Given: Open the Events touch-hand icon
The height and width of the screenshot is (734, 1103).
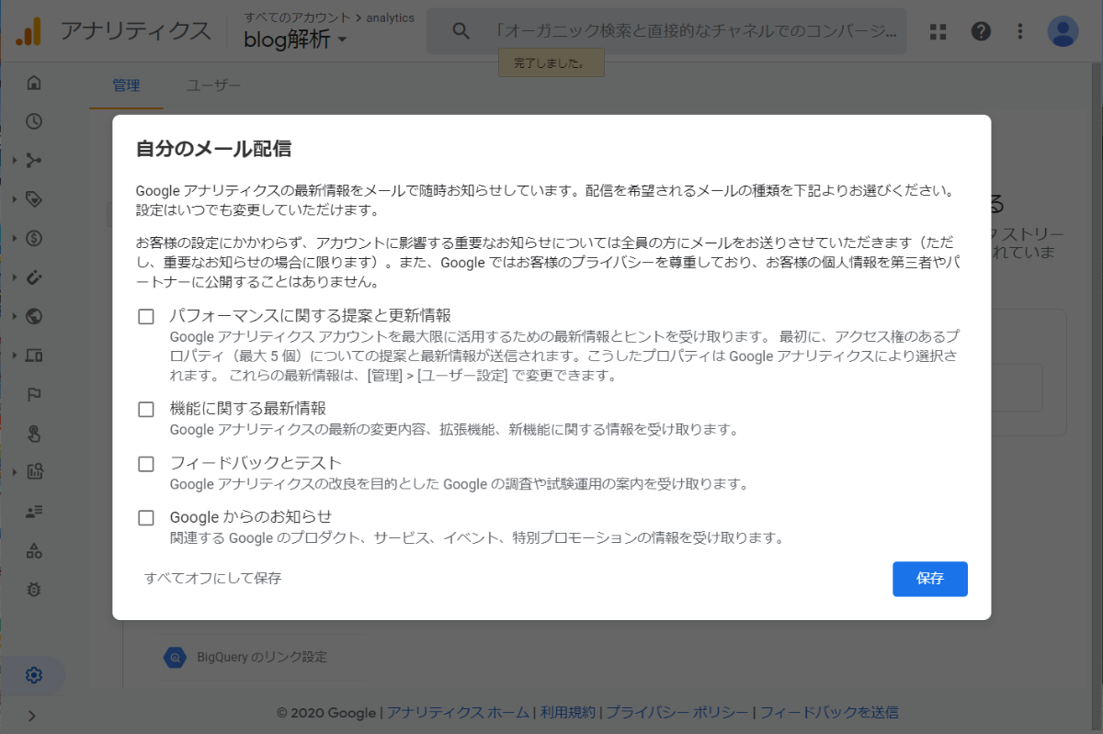Looking at the screenshot, I should point(34,434).
